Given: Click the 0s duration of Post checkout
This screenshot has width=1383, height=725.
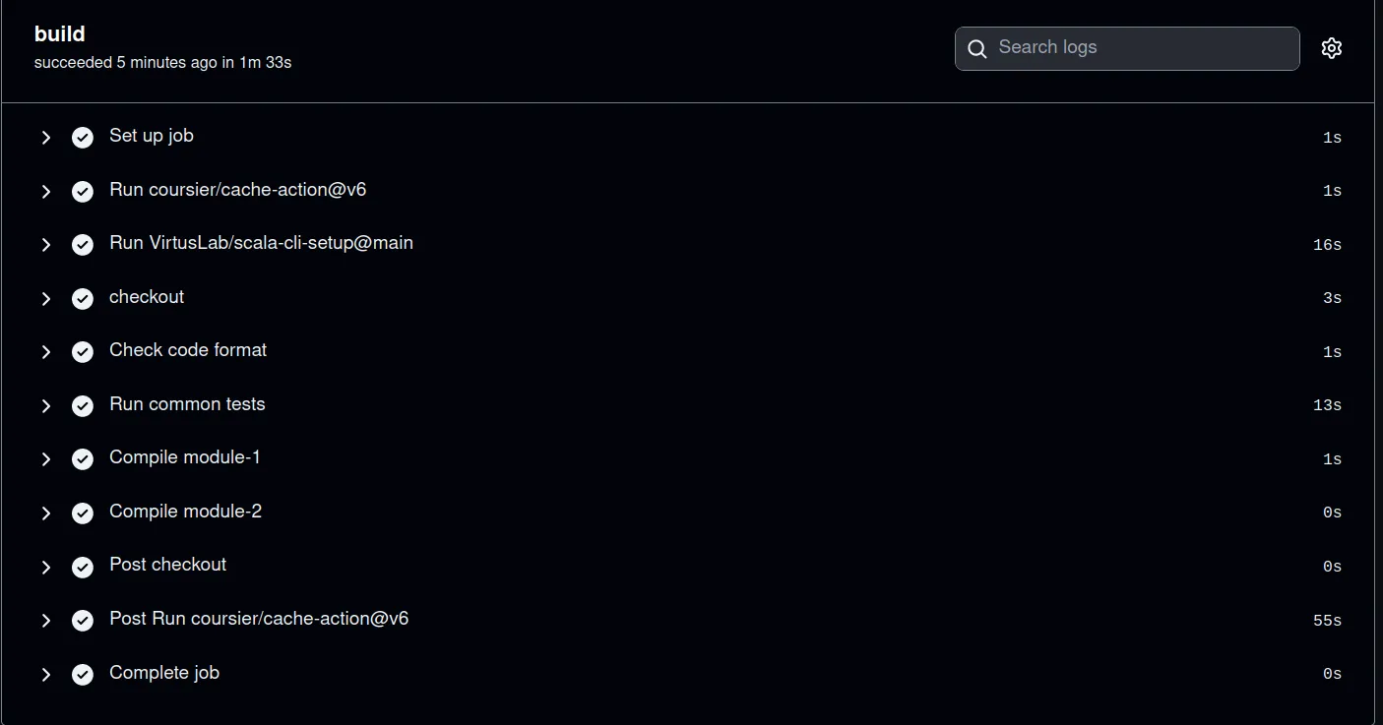Looking at the screenshot, I should click(1332, 567).
